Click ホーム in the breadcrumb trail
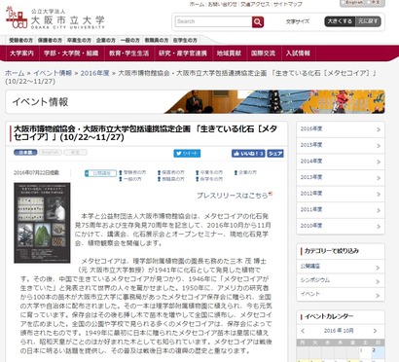The width and height of the screenshot is (399, 362). tap(15, 73)
